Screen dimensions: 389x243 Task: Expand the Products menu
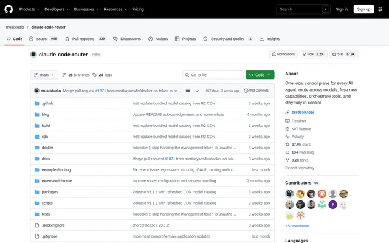tap(29, 9)
